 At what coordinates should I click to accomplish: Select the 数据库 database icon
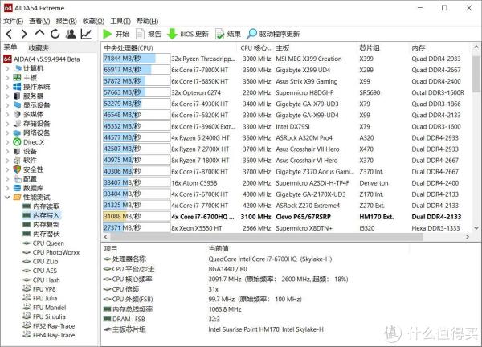[x=17, y=188]
